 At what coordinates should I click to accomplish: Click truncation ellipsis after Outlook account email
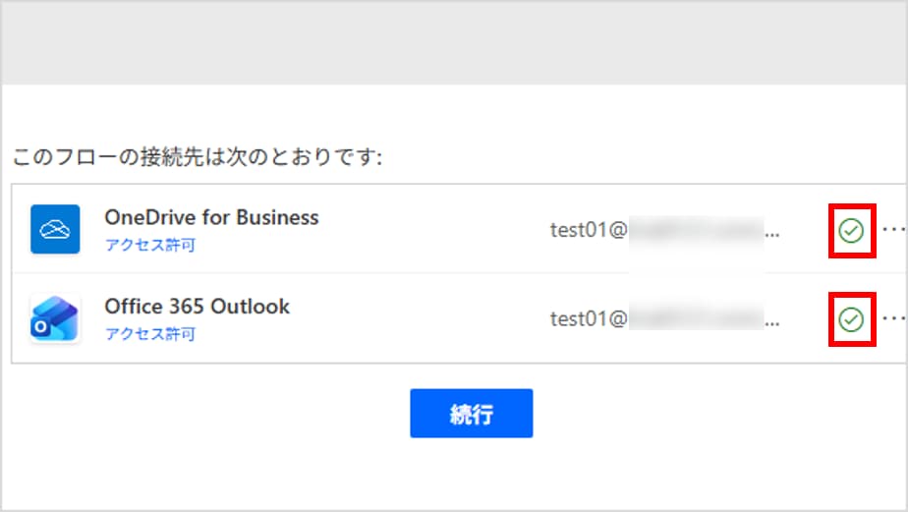[772, 323]
